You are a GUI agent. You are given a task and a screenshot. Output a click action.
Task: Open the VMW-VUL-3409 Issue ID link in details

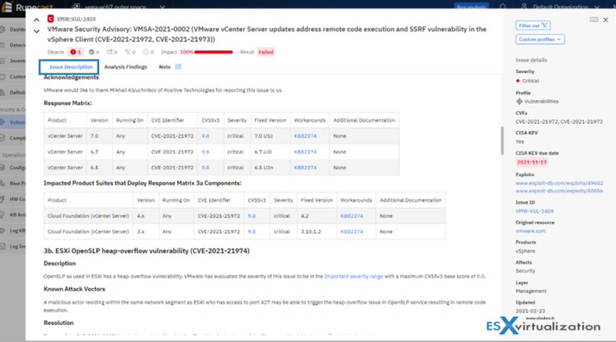point(535,211)
